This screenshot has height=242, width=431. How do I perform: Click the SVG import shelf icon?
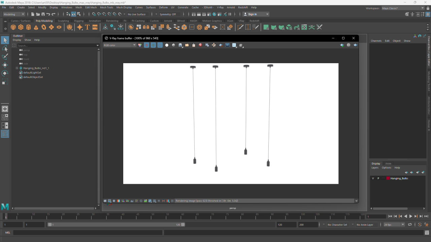pyautogui.click(x=95, y=27)
